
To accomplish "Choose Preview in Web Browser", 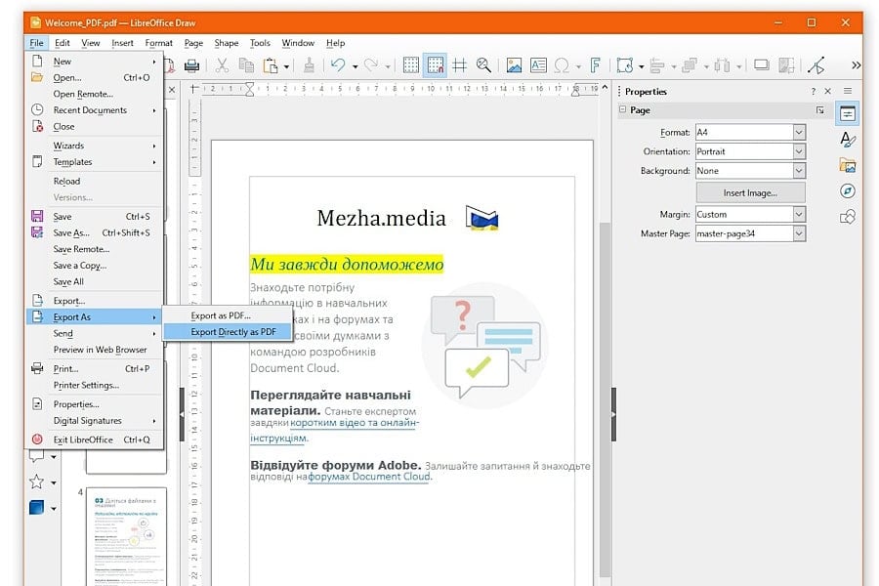I will 96,350.
